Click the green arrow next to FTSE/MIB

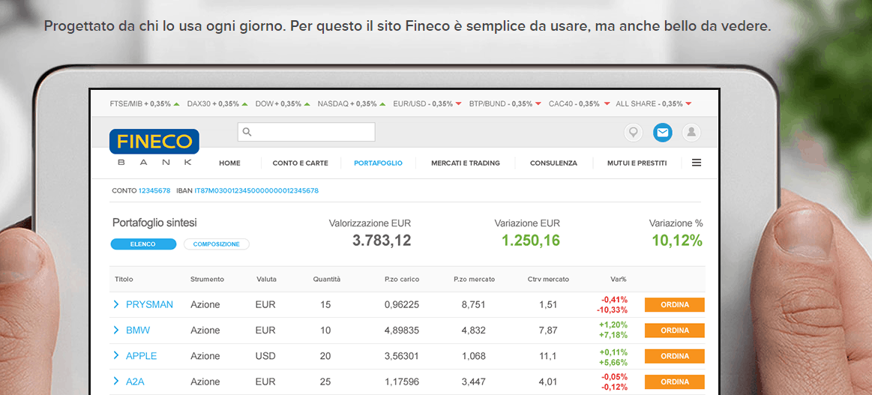176,104
